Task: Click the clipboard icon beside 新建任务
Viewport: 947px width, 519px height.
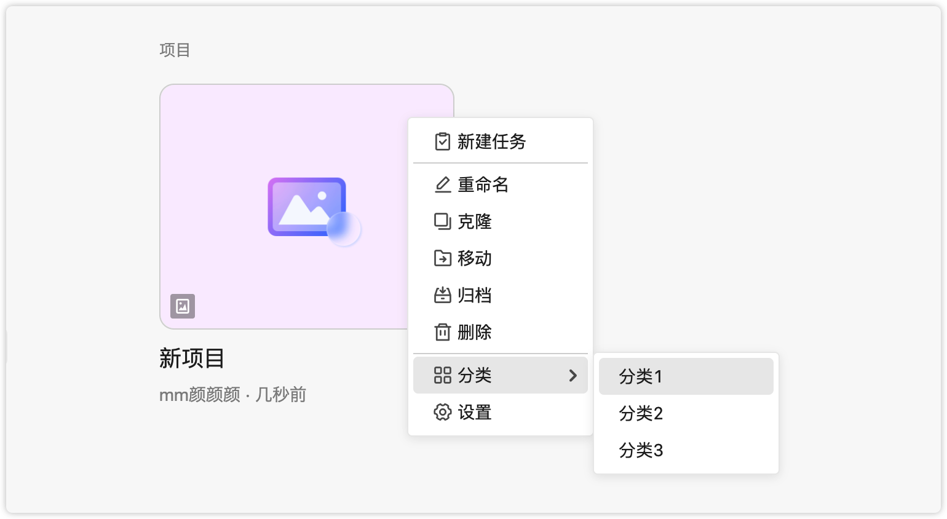Action: click(442, 141)
